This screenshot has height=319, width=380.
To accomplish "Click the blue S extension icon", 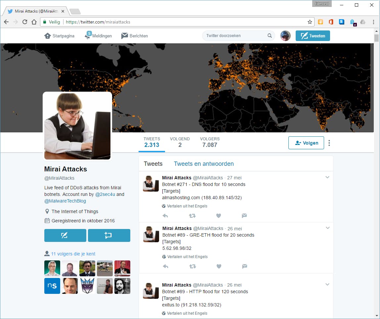I will (341, 22).
